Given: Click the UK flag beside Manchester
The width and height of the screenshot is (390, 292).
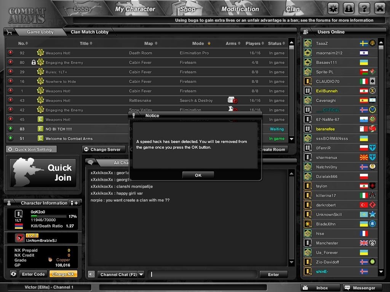Looking at the screenshot, I should click(364, 243).
